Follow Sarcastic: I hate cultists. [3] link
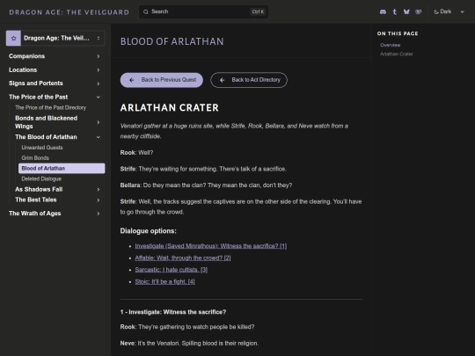475x356 pixels. coord(172,270)
